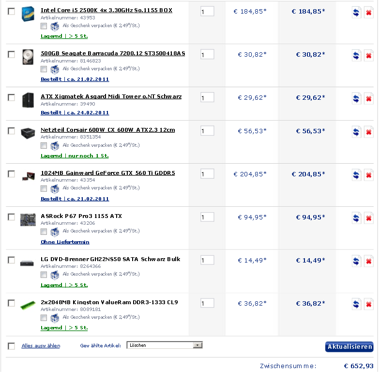
Task: Open the ASRock motherboard thumbnail
Action: (28, 219)
